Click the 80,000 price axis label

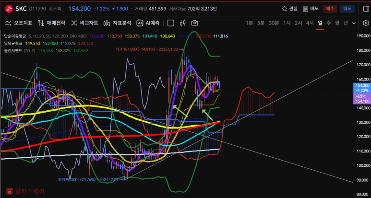(x=363, y=194)
